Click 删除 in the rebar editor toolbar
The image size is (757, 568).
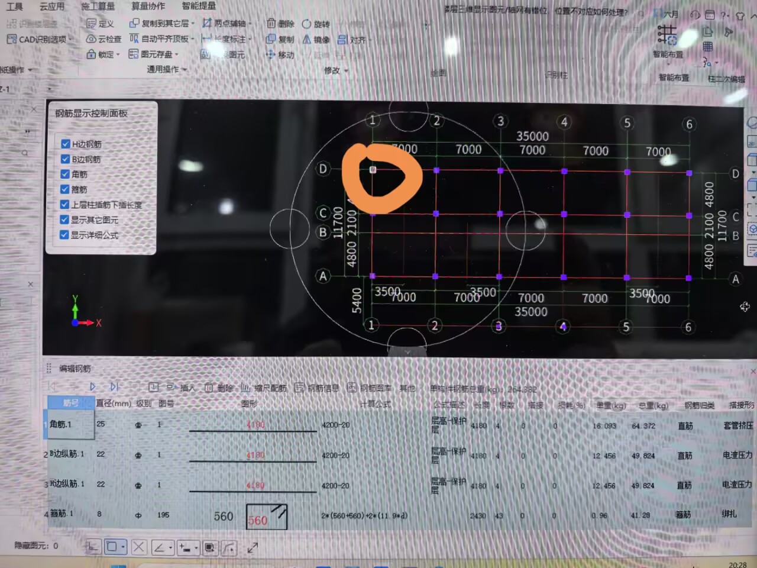tap(219, 388)
